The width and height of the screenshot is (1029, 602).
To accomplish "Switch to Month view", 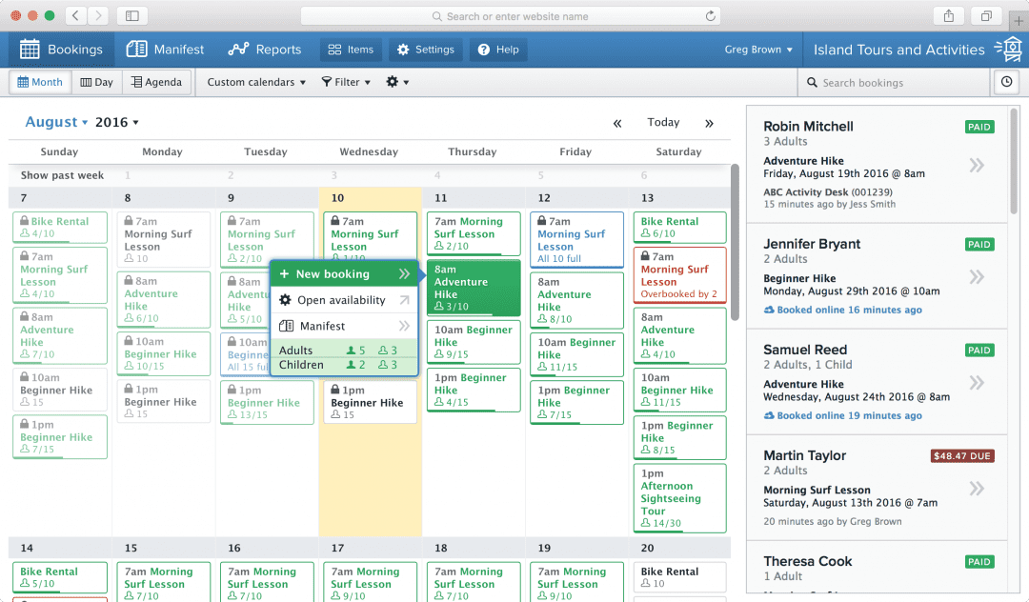I will tap(38, 82).
